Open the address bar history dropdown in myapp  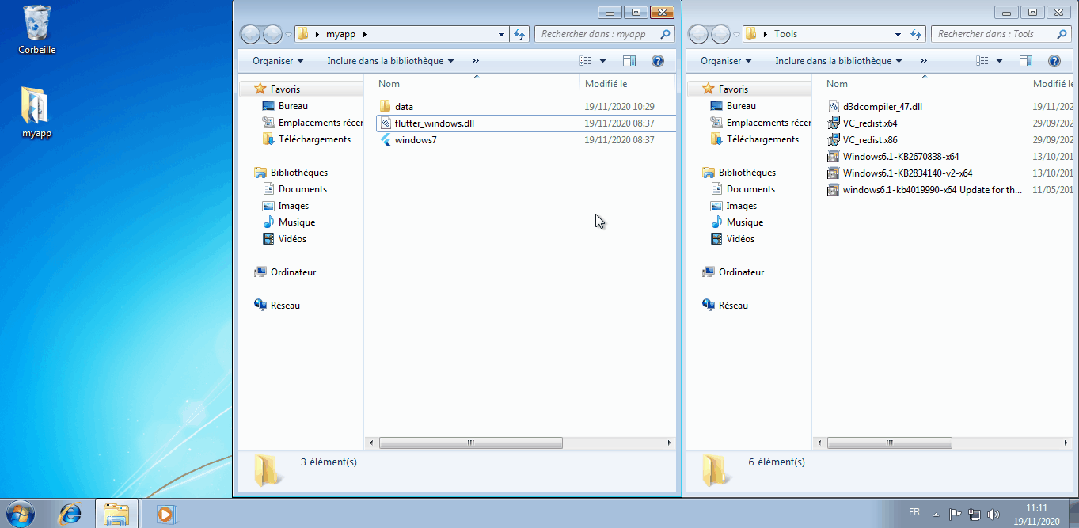pos(500,34)
